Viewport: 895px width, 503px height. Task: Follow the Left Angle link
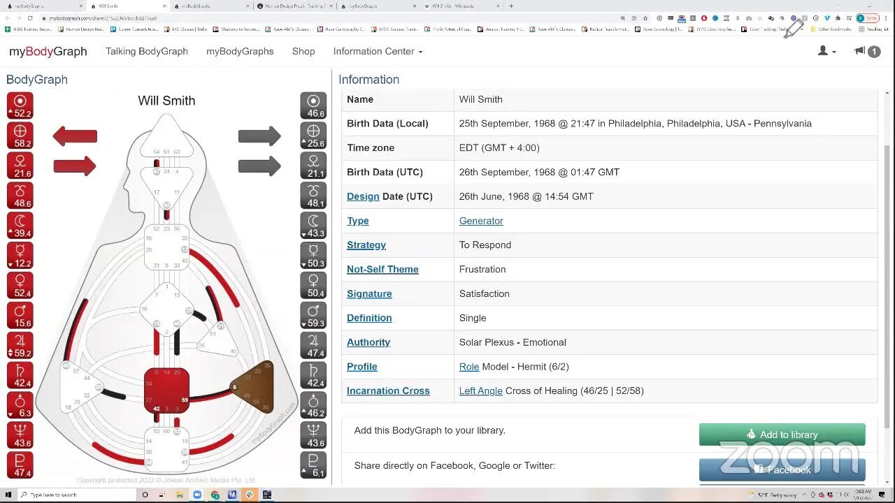point(481,391)
